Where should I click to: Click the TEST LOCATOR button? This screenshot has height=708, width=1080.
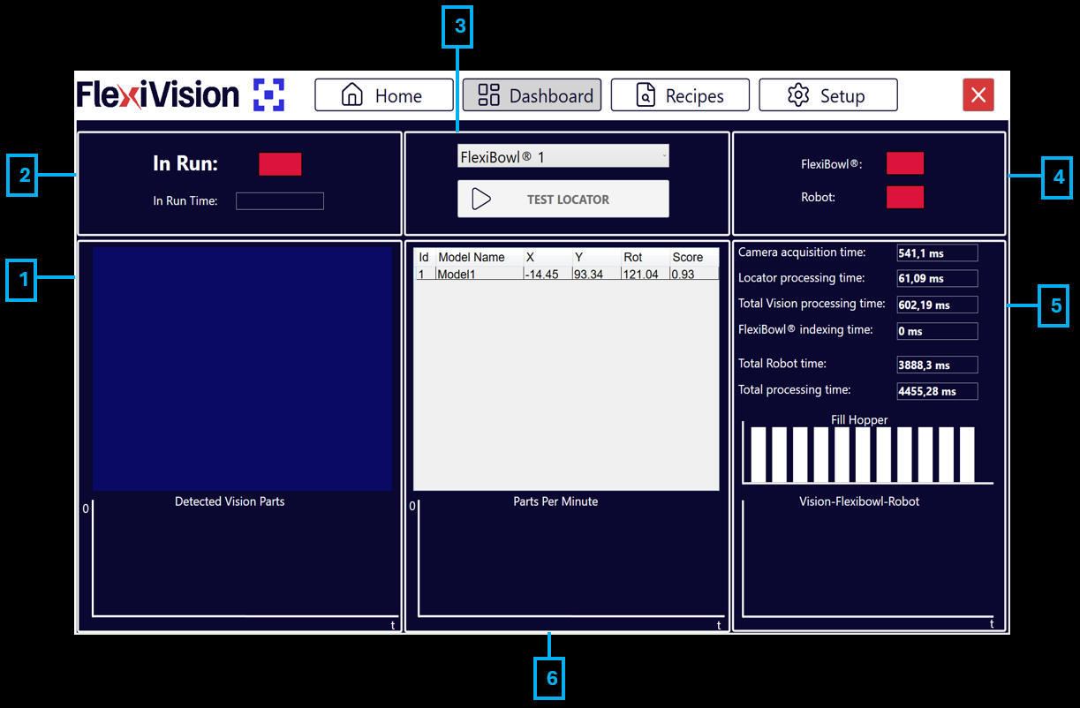(563, 199)
